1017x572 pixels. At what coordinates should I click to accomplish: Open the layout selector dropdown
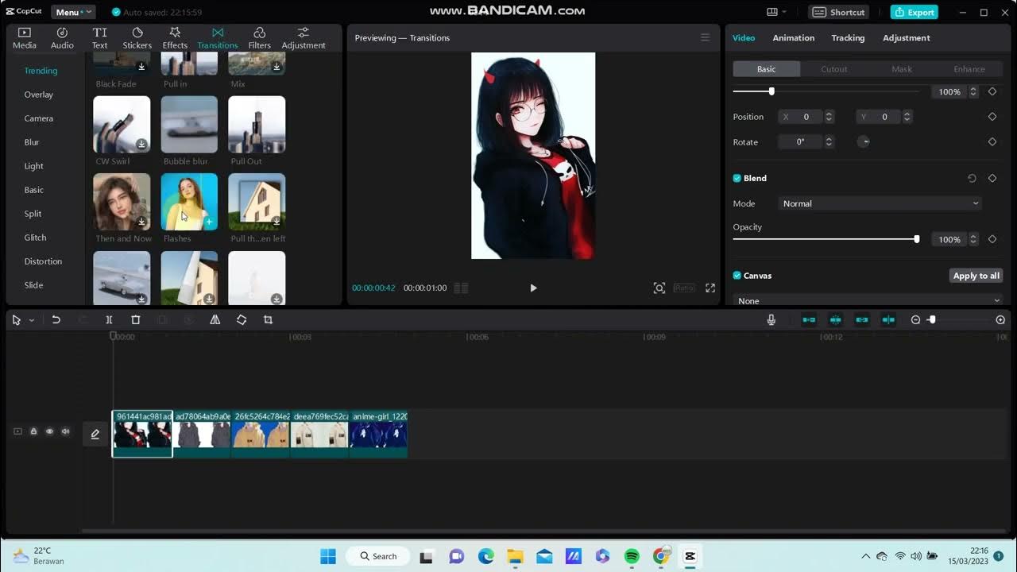pos(776,12)
